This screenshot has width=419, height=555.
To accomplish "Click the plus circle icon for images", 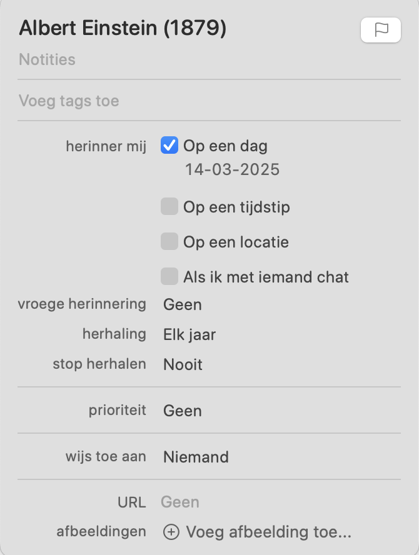I will coord(171,532).
